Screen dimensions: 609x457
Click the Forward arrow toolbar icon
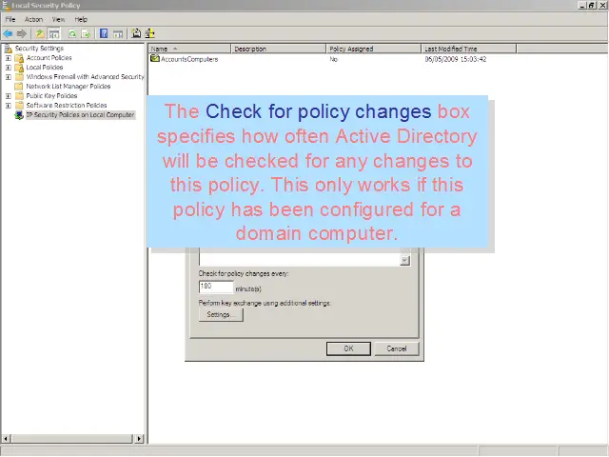click(x=20, y=33)
